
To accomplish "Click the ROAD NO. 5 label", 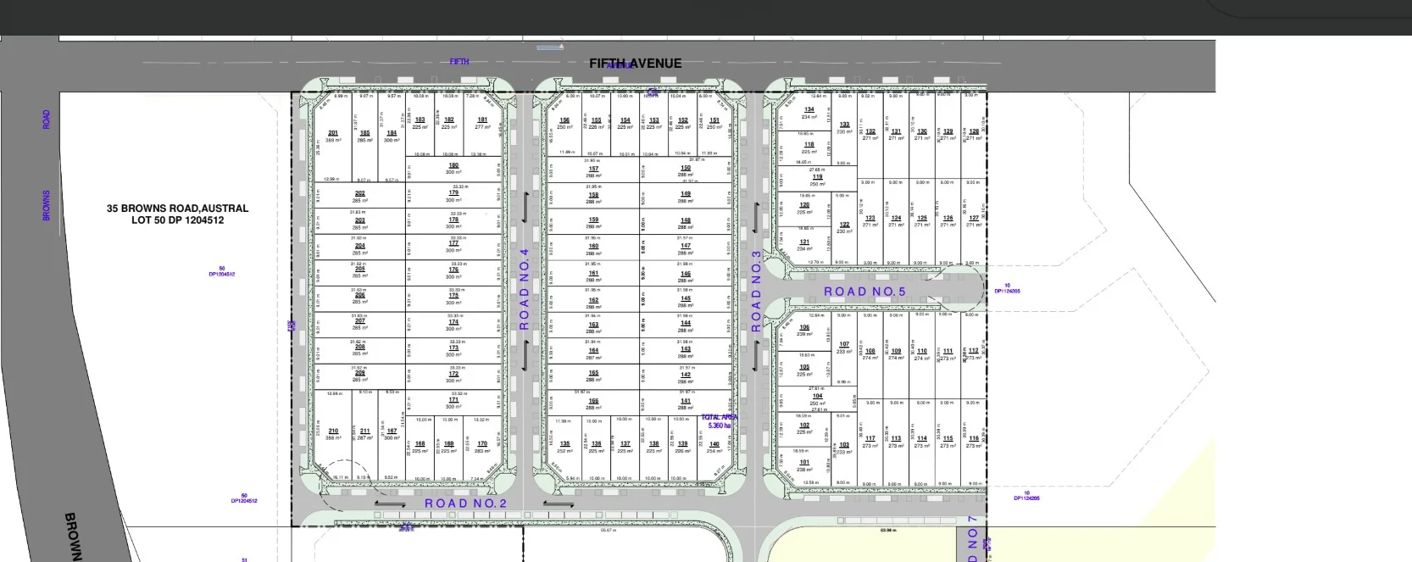I will [x=864, y=292].
